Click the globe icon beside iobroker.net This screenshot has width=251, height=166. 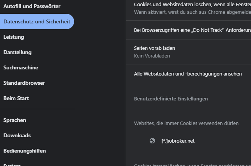152,141
